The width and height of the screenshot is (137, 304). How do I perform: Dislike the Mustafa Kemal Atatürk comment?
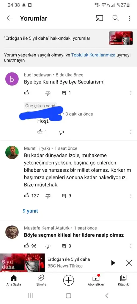[x=48, y=246]
